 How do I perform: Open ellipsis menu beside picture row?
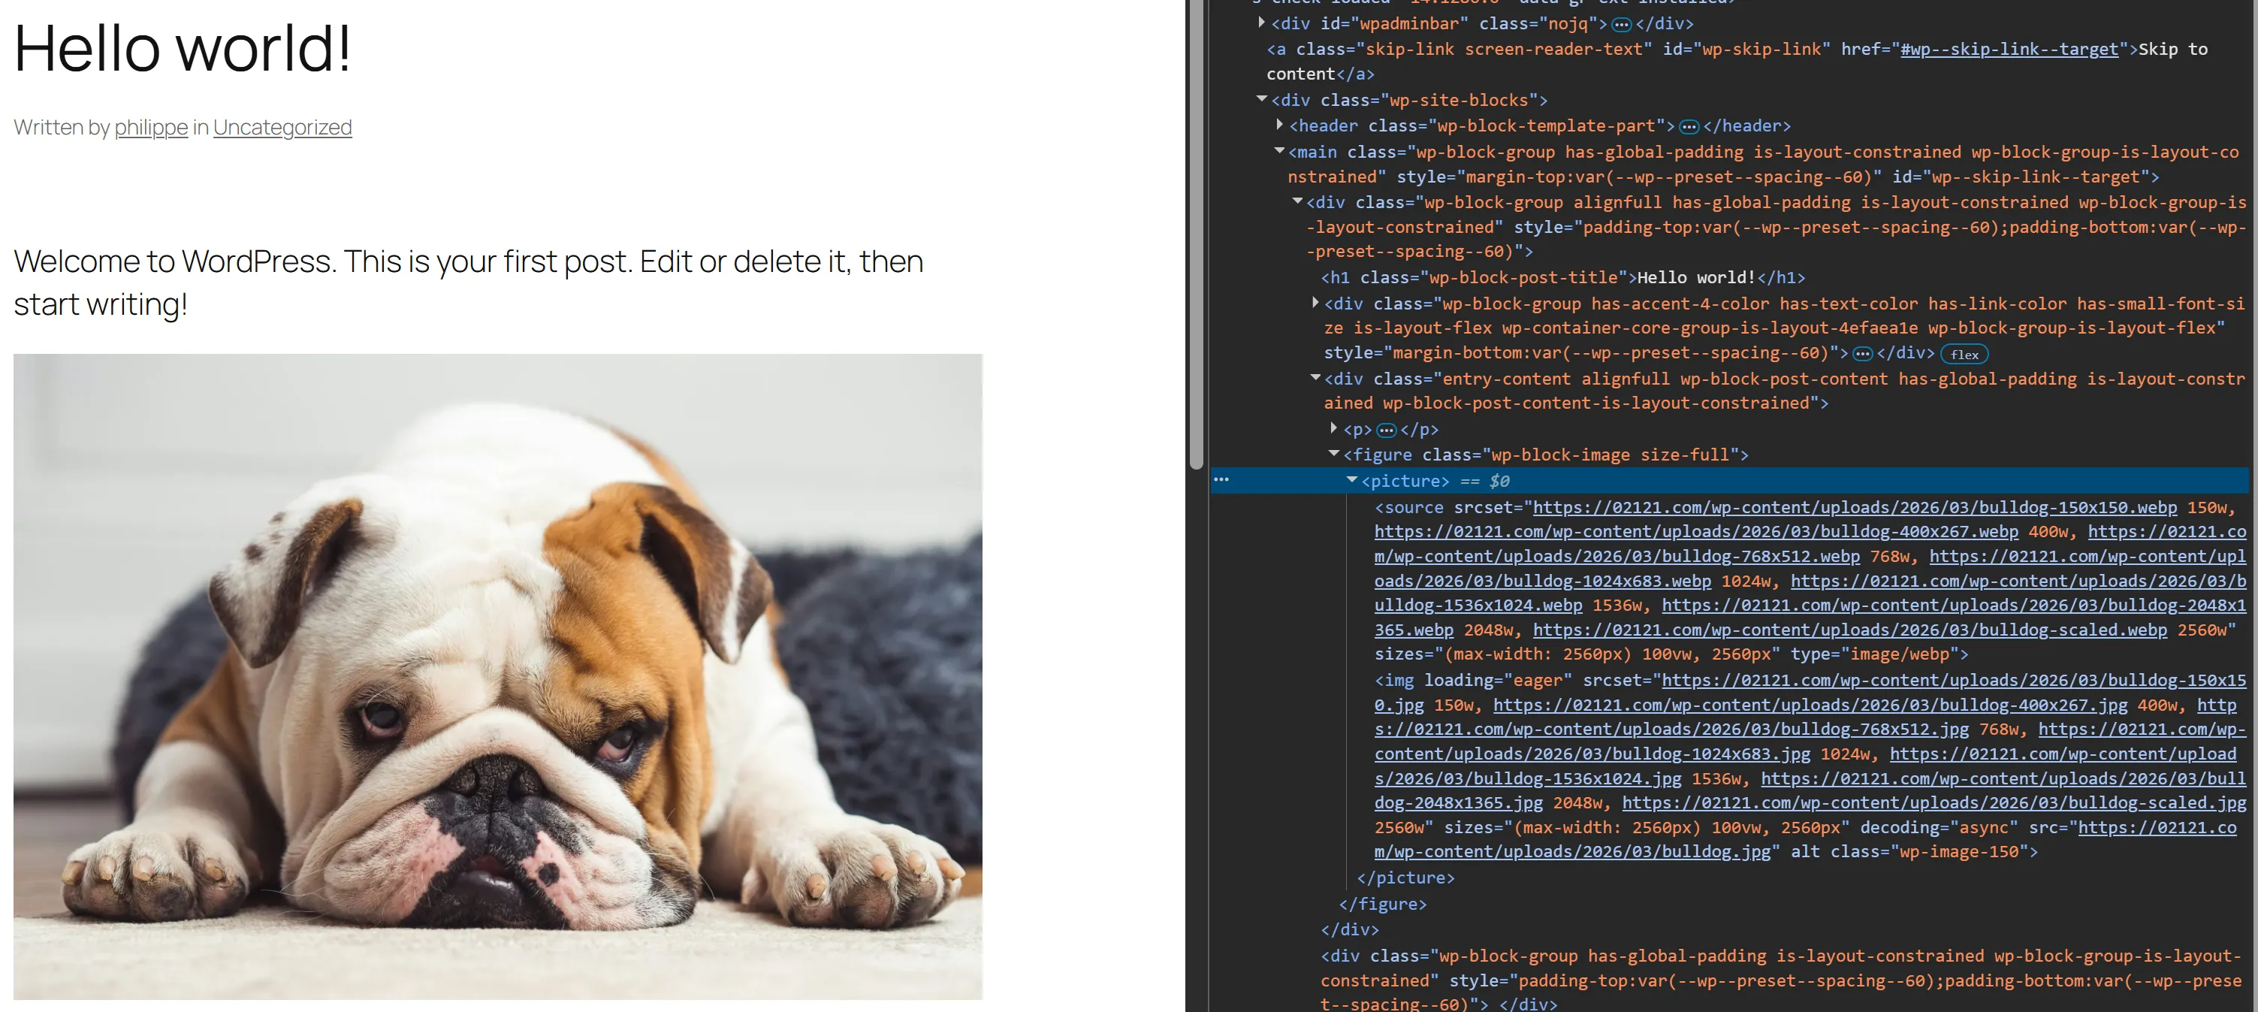tap(1221, 479)
